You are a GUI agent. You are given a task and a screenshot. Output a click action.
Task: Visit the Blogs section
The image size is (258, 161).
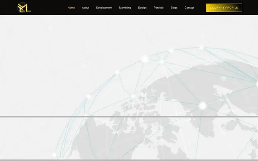click(x=174, y=8)
